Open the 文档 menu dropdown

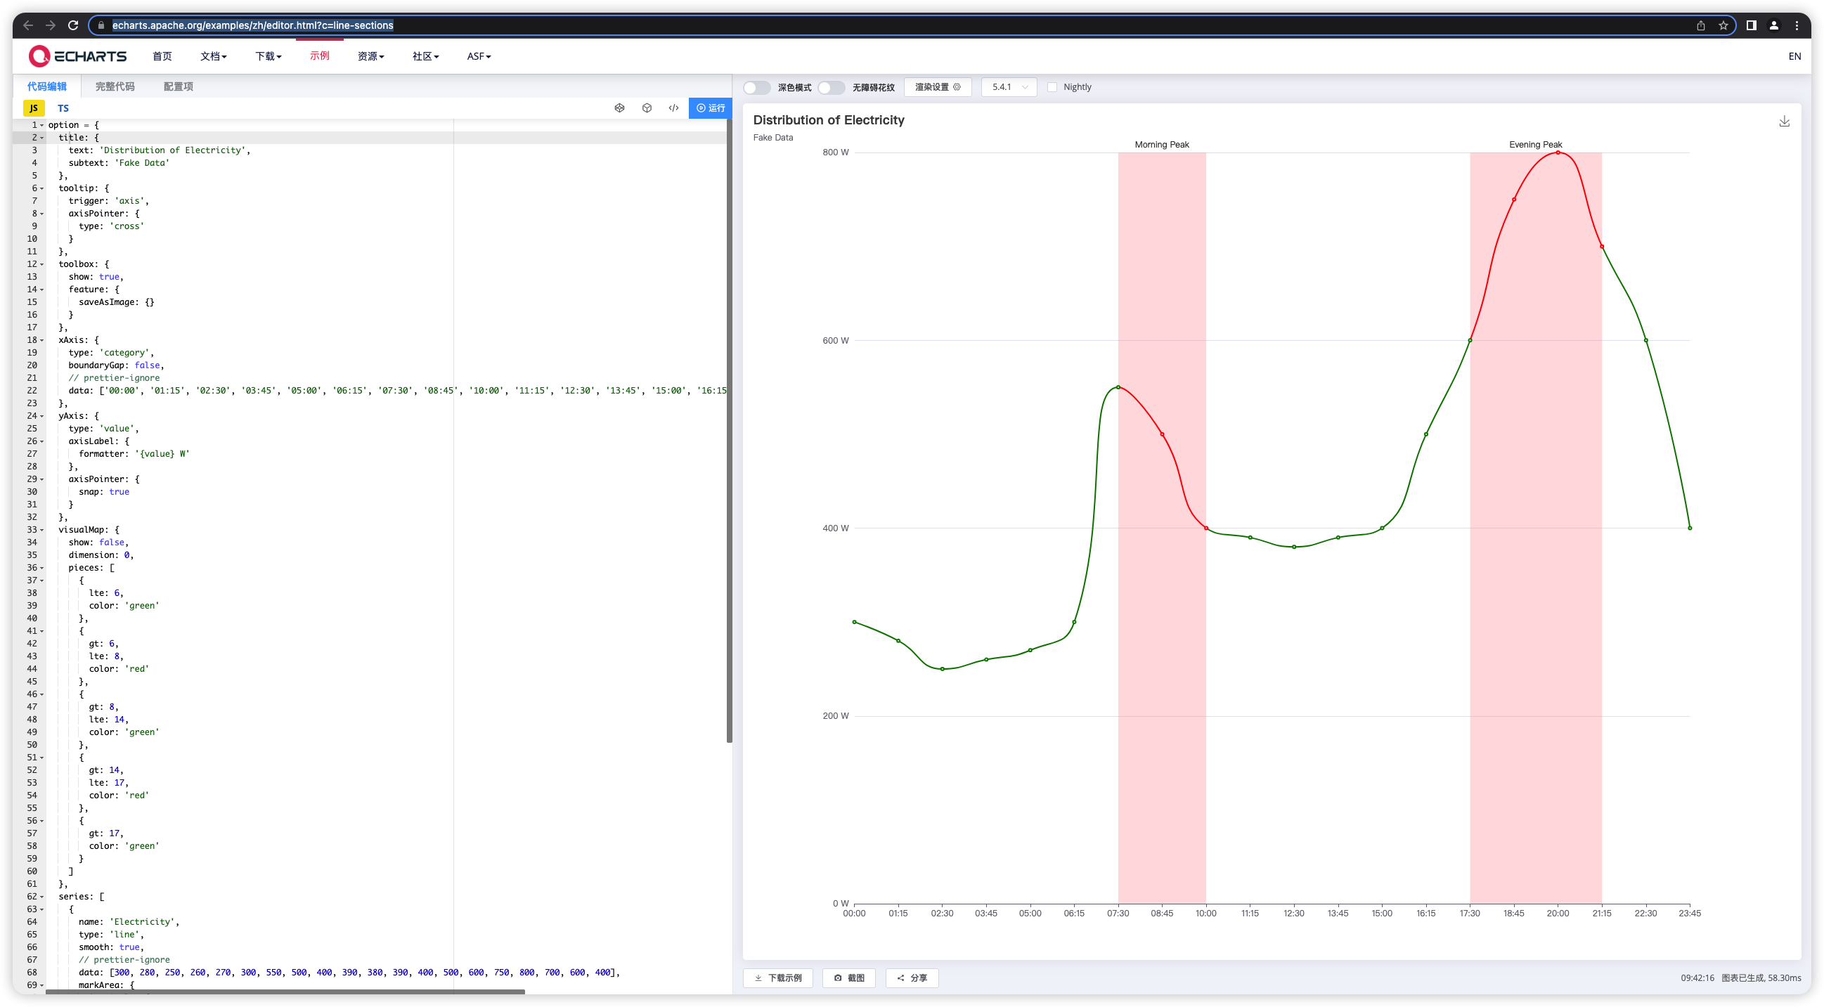pyautogui.click(x=212, y=56)
